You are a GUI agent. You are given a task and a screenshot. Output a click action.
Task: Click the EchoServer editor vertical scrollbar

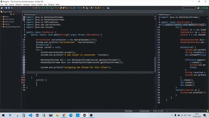coord(155,65)
